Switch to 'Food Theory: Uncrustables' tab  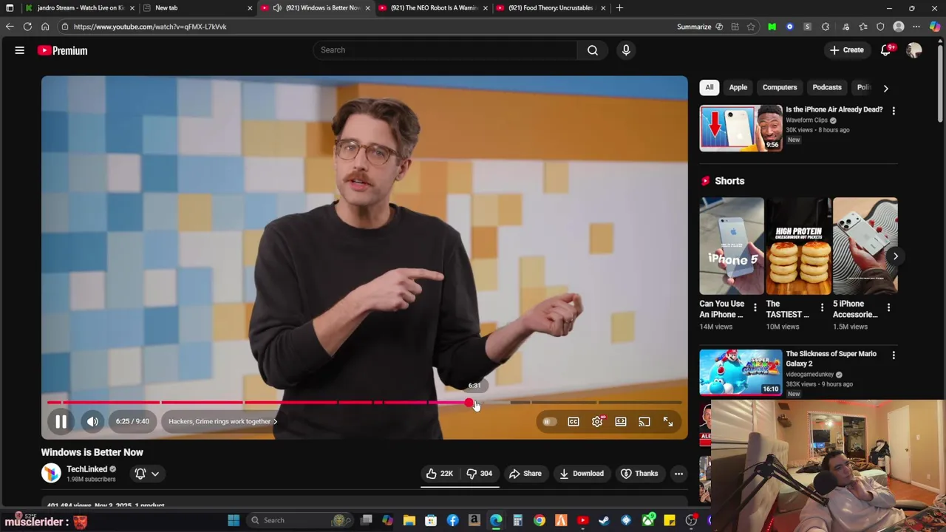pos(551,7)
